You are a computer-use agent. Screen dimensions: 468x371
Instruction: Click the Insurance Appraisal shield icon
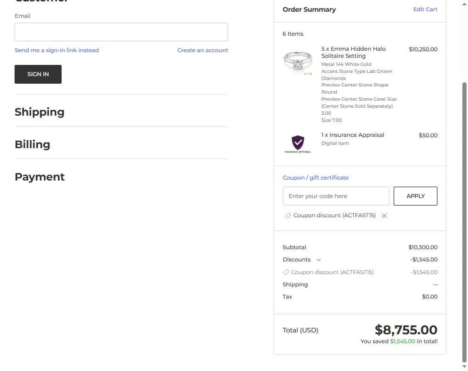pyautogui.click(x=298, y=142)
